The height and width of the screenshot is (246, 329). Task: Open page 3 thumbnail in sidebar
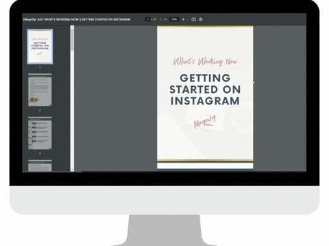click(40, 133)
